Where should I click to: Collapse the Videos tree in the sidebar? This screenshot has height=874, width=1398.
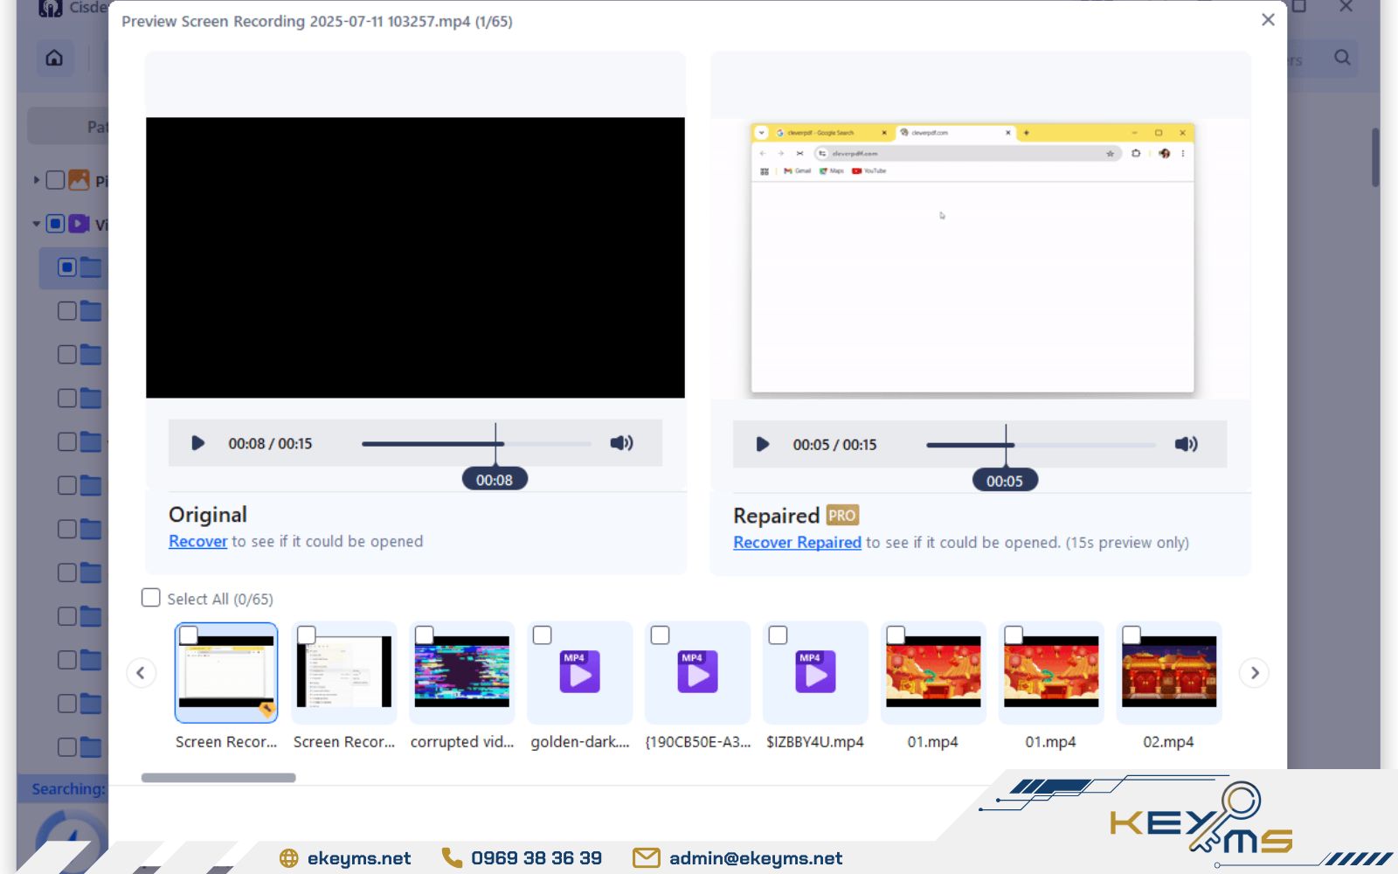(x=35, y=224)
